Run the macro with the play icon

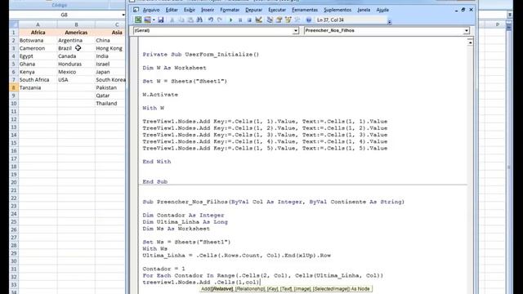[x=230, y=20]
